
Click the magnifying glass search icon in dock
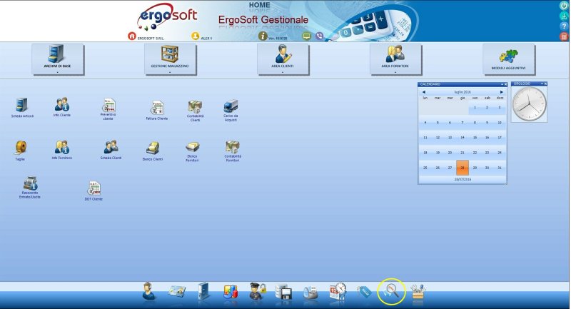[x=391, y=292]
